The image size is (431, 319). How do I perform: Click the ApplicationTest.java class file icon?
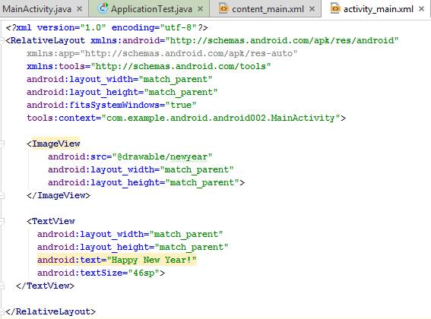[x=103, y=8]
